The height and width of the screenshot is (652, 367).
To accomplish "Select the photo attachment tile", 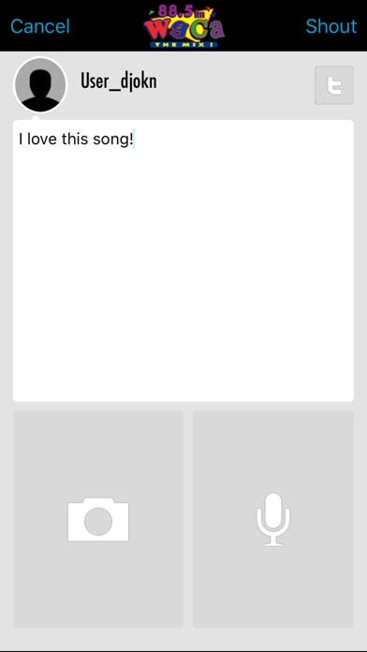I will (98, 519).
